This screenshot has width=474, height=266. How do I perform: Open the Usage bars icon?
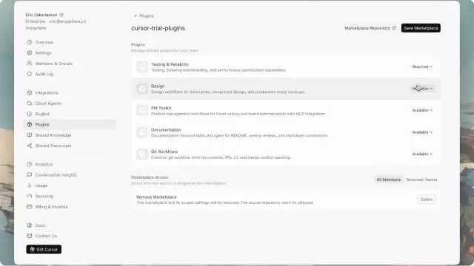(x=30, y=185)
